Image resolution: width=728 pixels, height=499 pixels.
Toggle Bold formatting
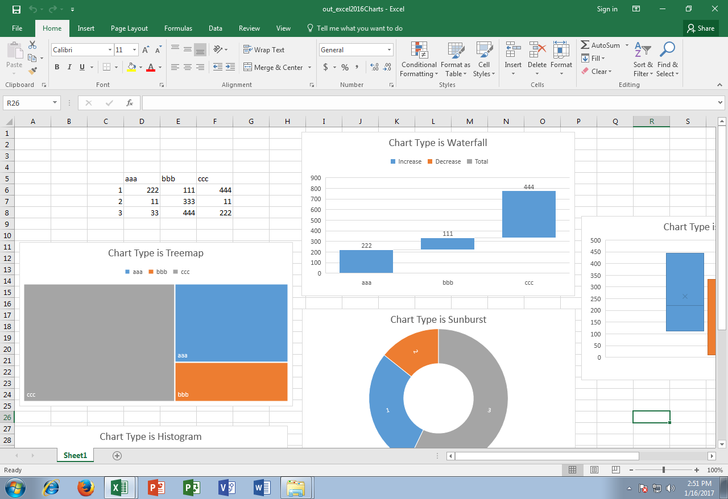57,67
